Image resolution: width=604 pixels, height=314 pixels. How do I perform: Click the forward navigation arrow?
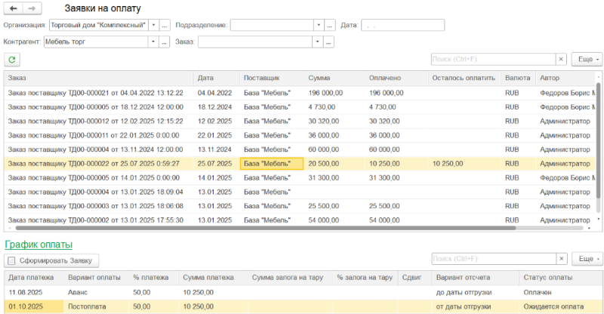point(32,8)
